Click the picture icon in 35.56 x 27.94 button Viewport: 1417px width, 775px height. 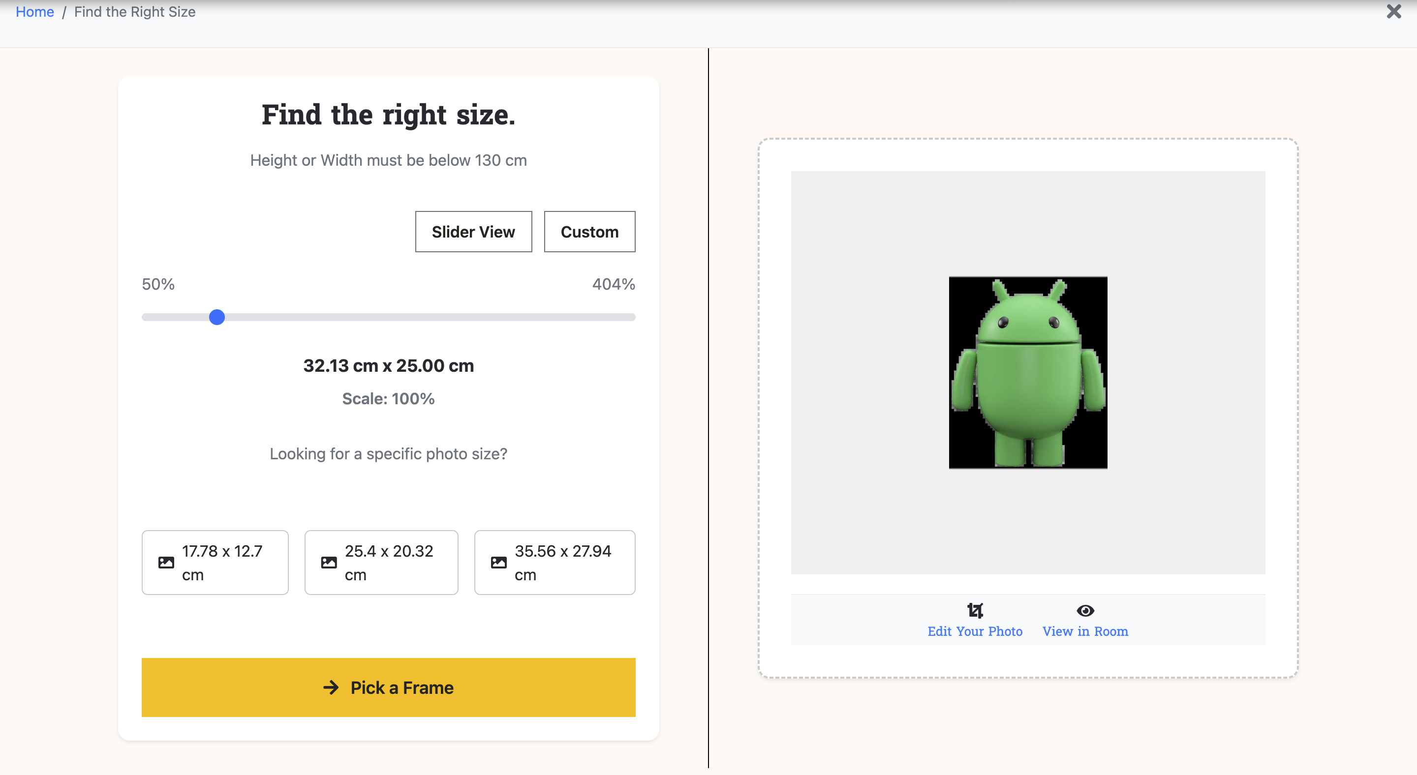pyautogui.click(x=498, y=562)
